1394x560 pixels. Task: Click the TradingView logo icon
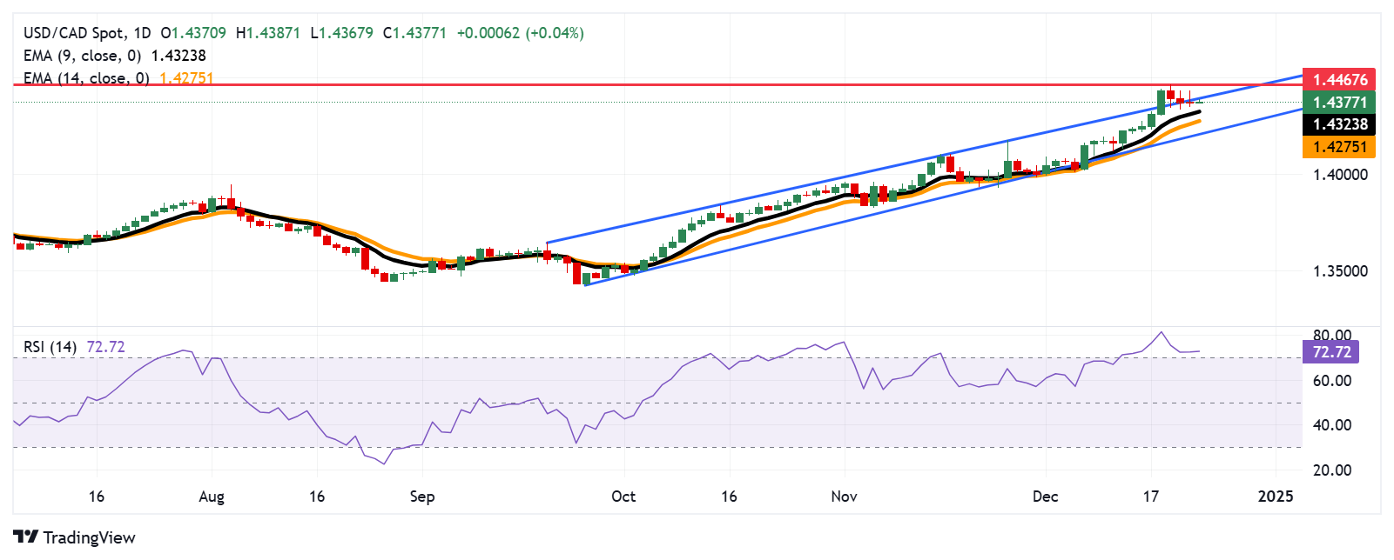25,537
